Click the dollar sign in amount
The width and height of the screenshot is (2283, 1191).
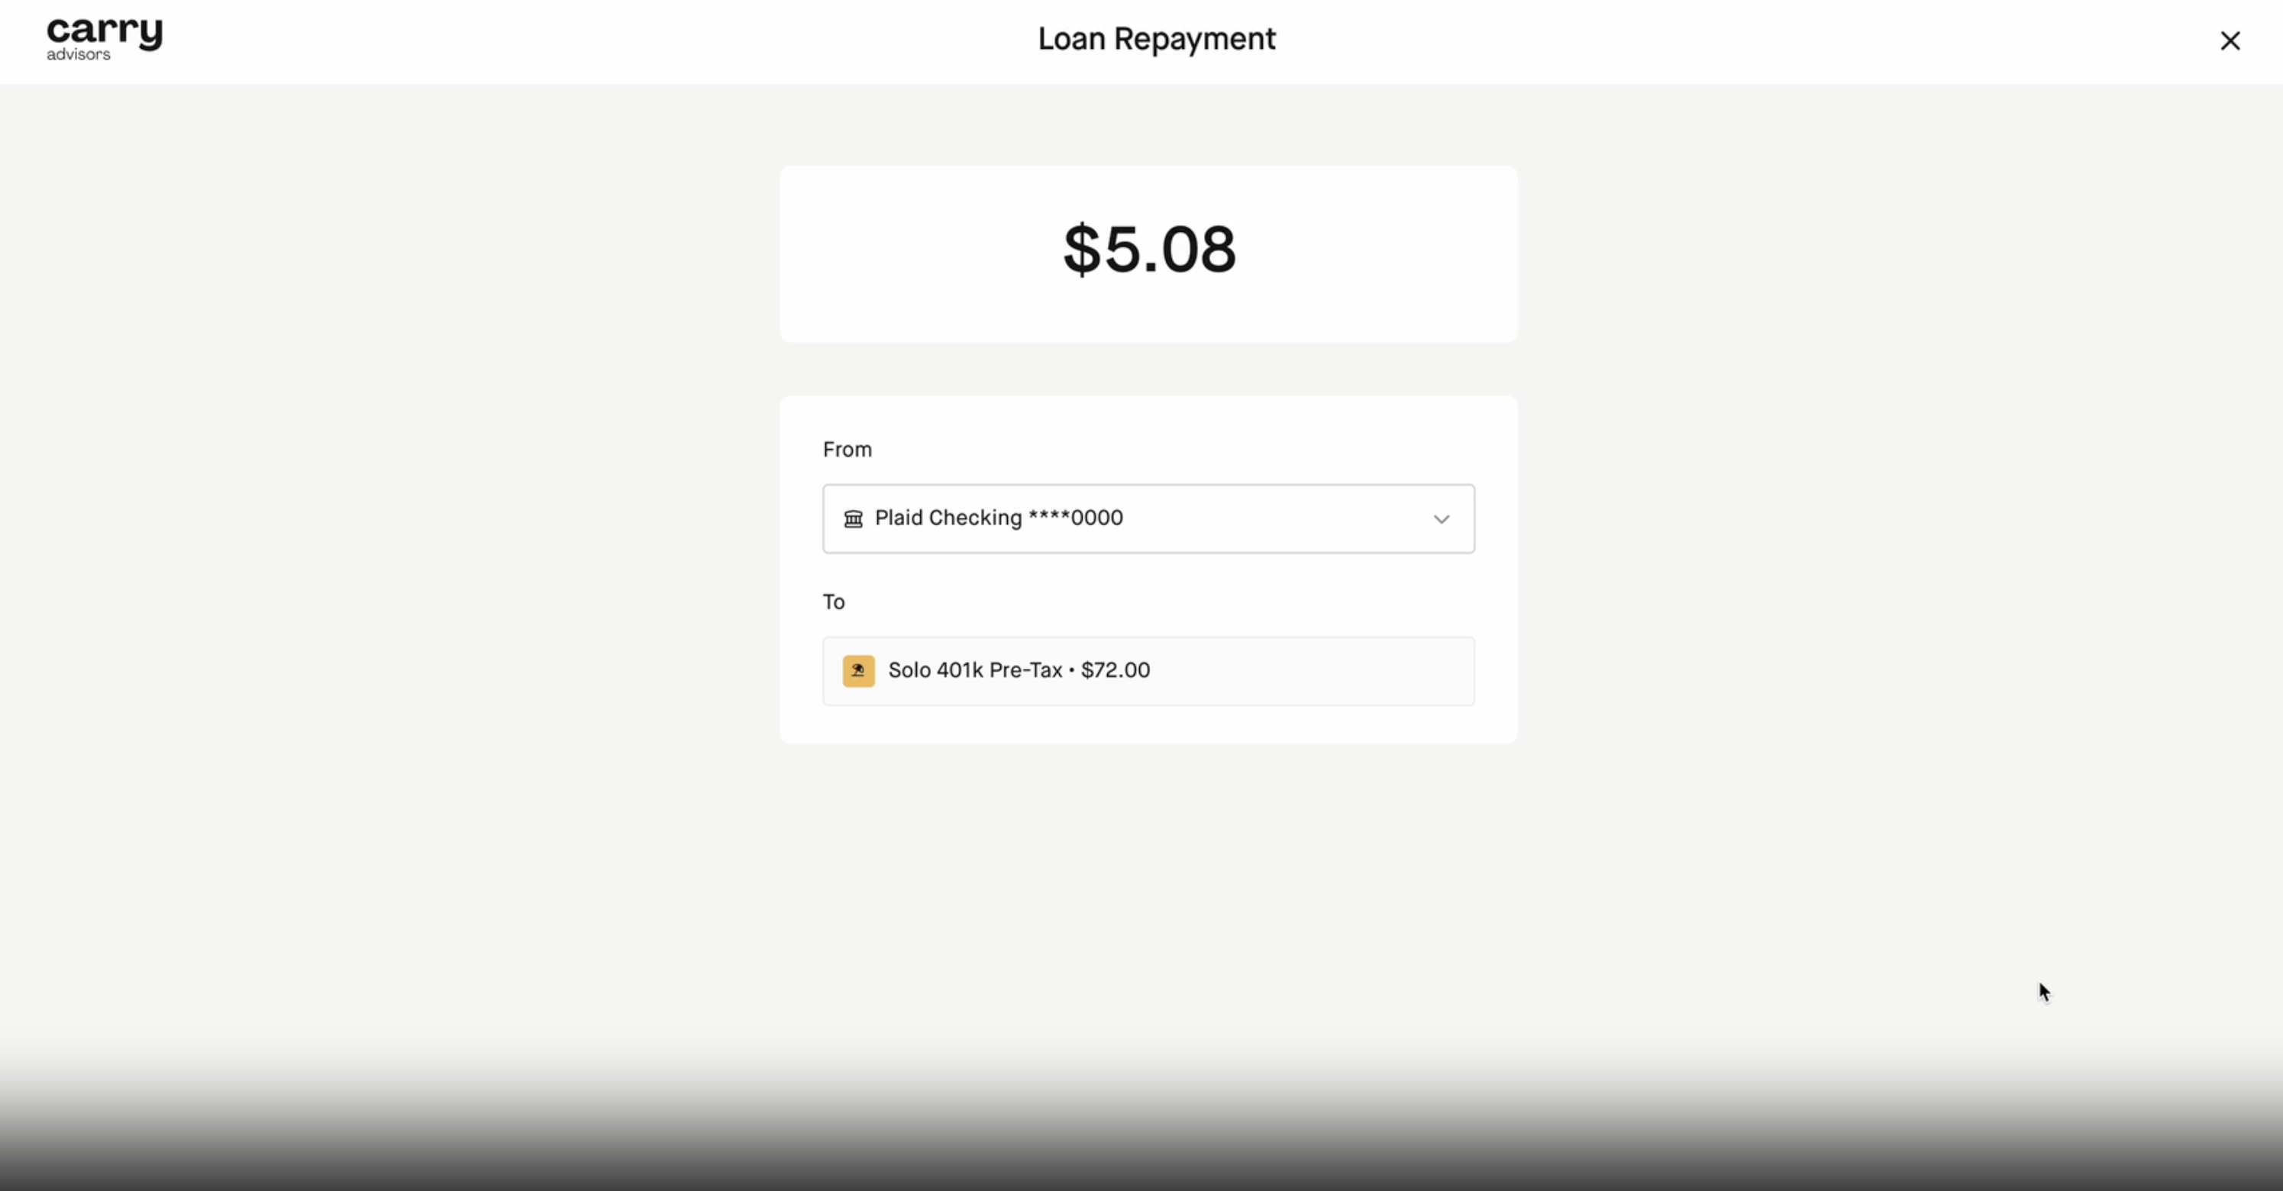click(1081, 249)
